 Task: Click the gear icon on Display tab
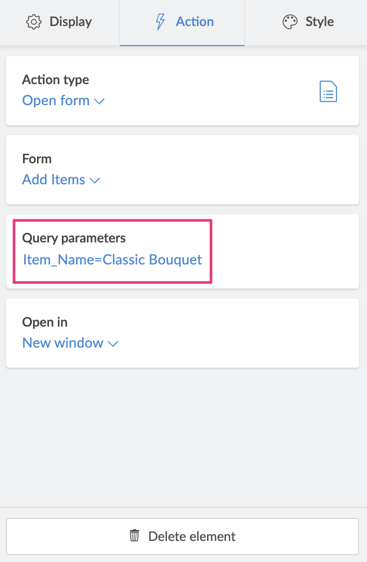(x=33, y=22)
